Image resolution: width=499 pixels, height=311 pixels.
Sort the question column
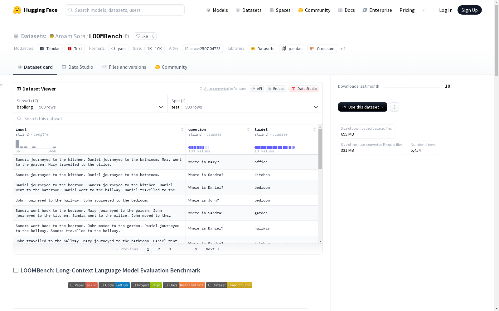pos(248,129)
